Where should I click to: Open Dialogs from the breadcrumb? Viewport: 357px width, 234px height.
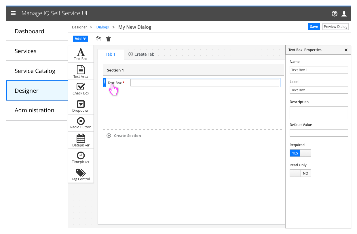[102, 27]
